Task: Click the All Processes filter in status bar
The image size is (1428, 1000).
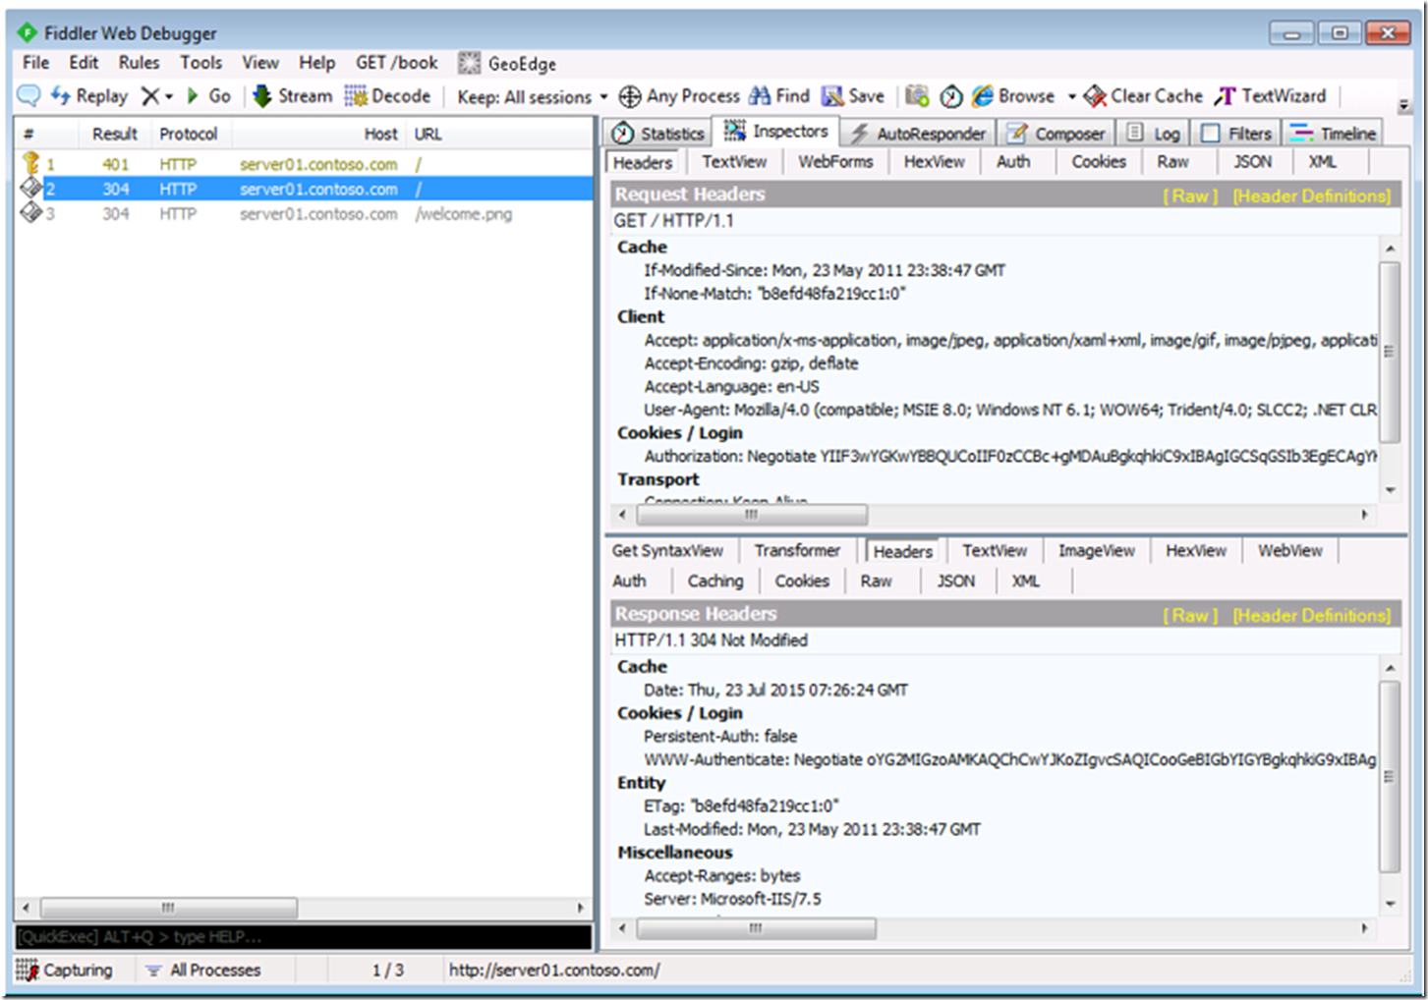Action: pyautogui.click(x=203, y=971)
